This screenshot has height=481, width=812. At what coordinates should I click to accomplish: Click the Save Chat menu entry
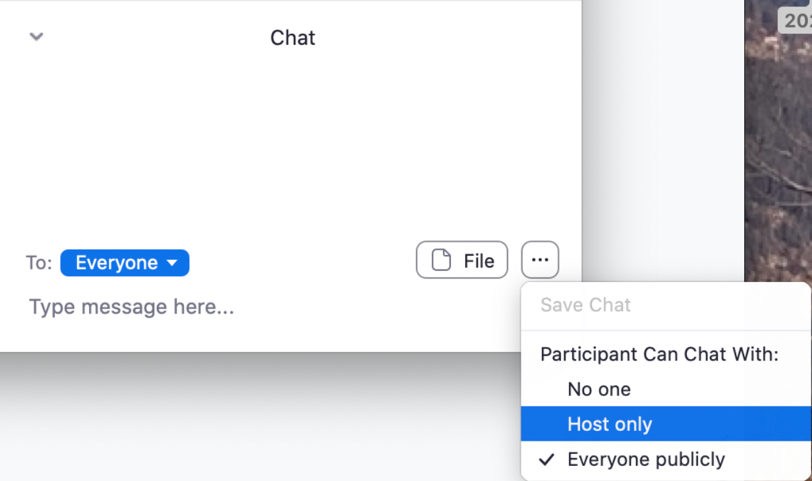[x=585, y=305]
